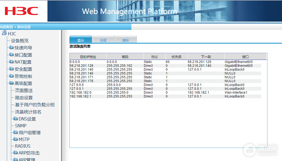282x161 pixels.
Task: Switch to the 删除 tab
Action: tap(126, 40)
